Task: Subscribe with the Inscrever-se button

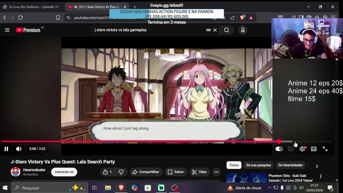Action: point(64,172)
